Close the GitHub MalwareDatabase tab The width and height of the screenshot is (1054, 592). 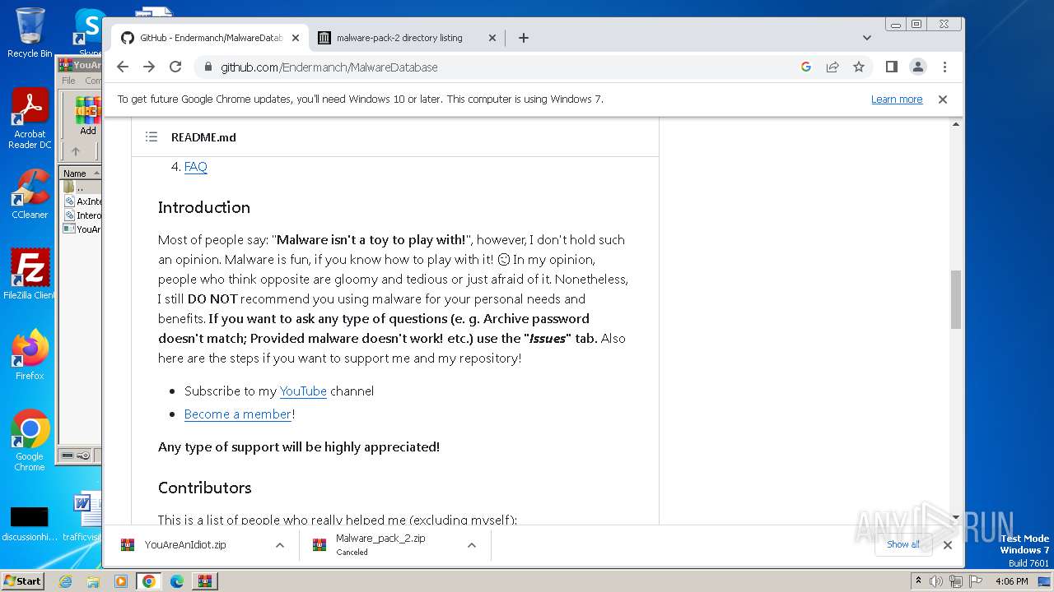[x=296, y=38]
